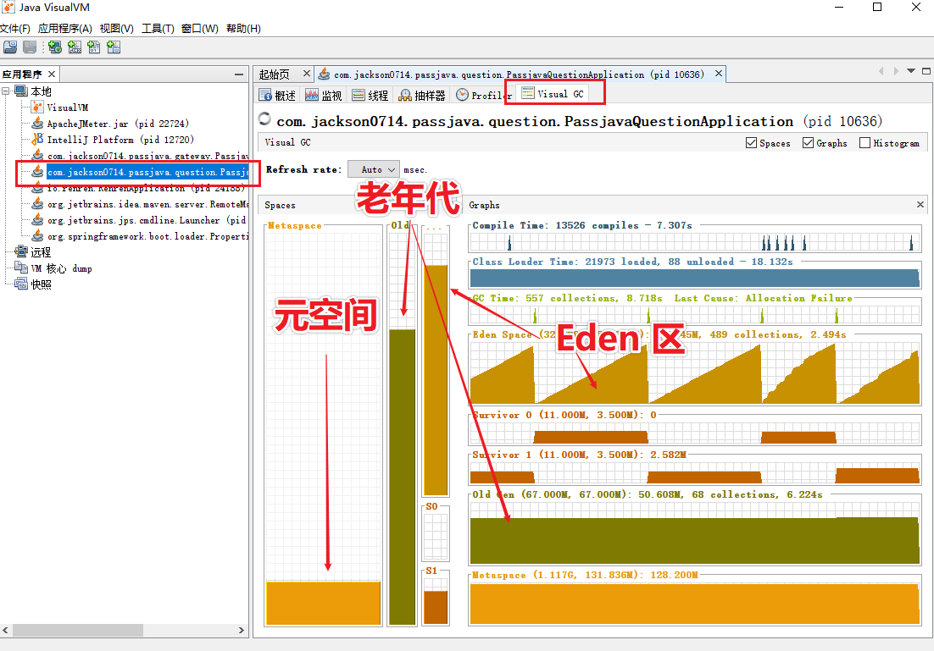The width and height of the screenshot is (934, 651).
Task: Click the VisualVM node icon in the tree
Action: (37, 108)
